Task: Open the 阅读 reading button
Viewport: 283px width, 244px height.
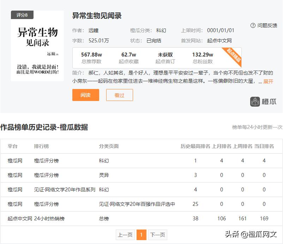Action: point(85,95)
